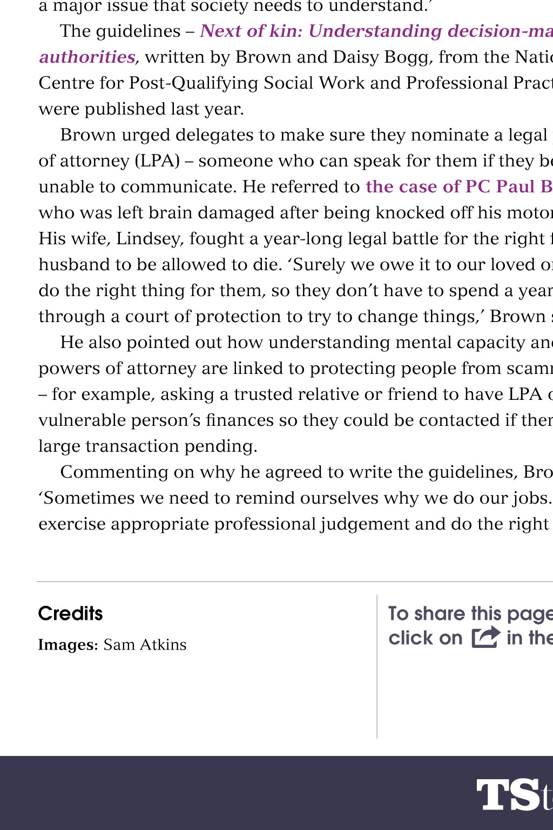Click the line 'were published last year.'
Viewport: 553px width, 830px height.
point(141,109)
